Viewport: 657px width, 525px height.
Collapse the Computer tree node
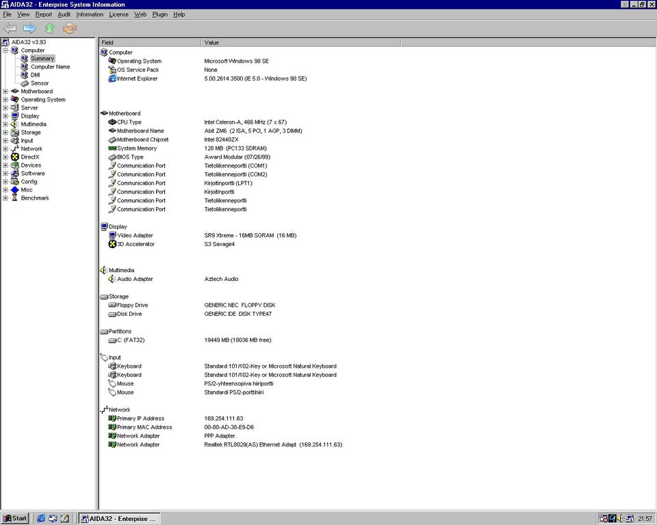[x=5, y=50]
